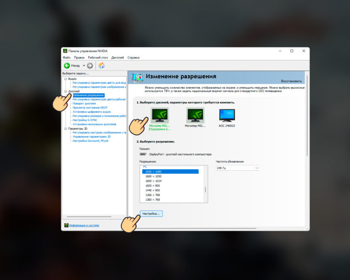Image resolution: width=350 pixels, height=280 pixels.
Task: Open the Частота обновления 240 Гц dropdown
Action: click(x=237, y=168)
